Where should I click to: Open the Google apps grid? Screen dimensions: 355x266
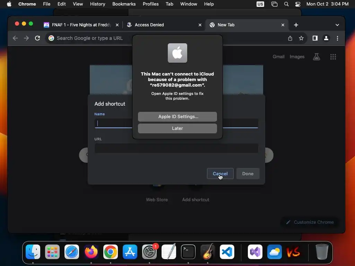[333, 57]
